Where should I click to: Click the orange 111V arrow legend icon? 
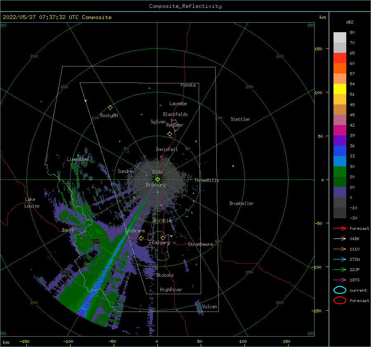340,249
